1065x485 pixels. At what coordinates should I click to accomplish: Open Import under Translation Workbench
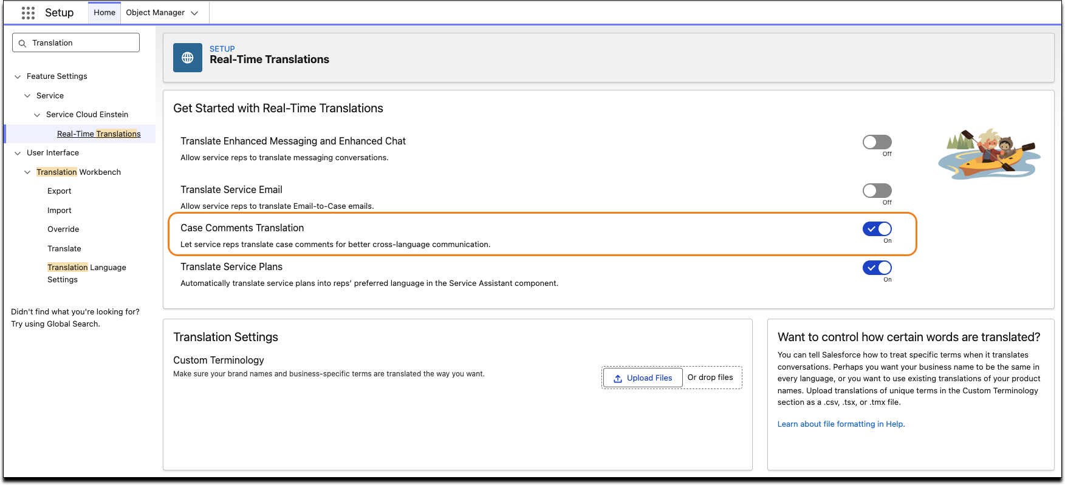(x=60, y=211)
